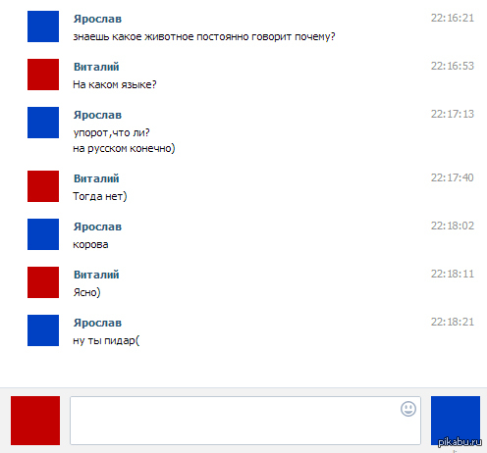This screenshot has width=487, height=453.
Task: Click blue avatar next to 'корова' message
Action: tap(43, 234)
